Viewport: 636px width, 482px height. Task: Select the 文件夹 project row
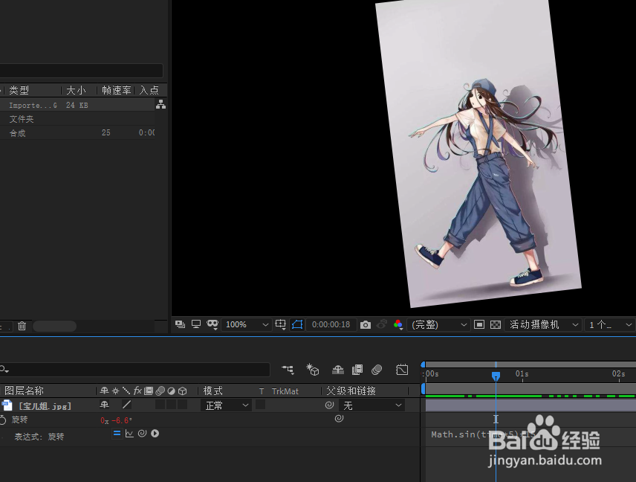pyautogui.click(x=77, y=119)
